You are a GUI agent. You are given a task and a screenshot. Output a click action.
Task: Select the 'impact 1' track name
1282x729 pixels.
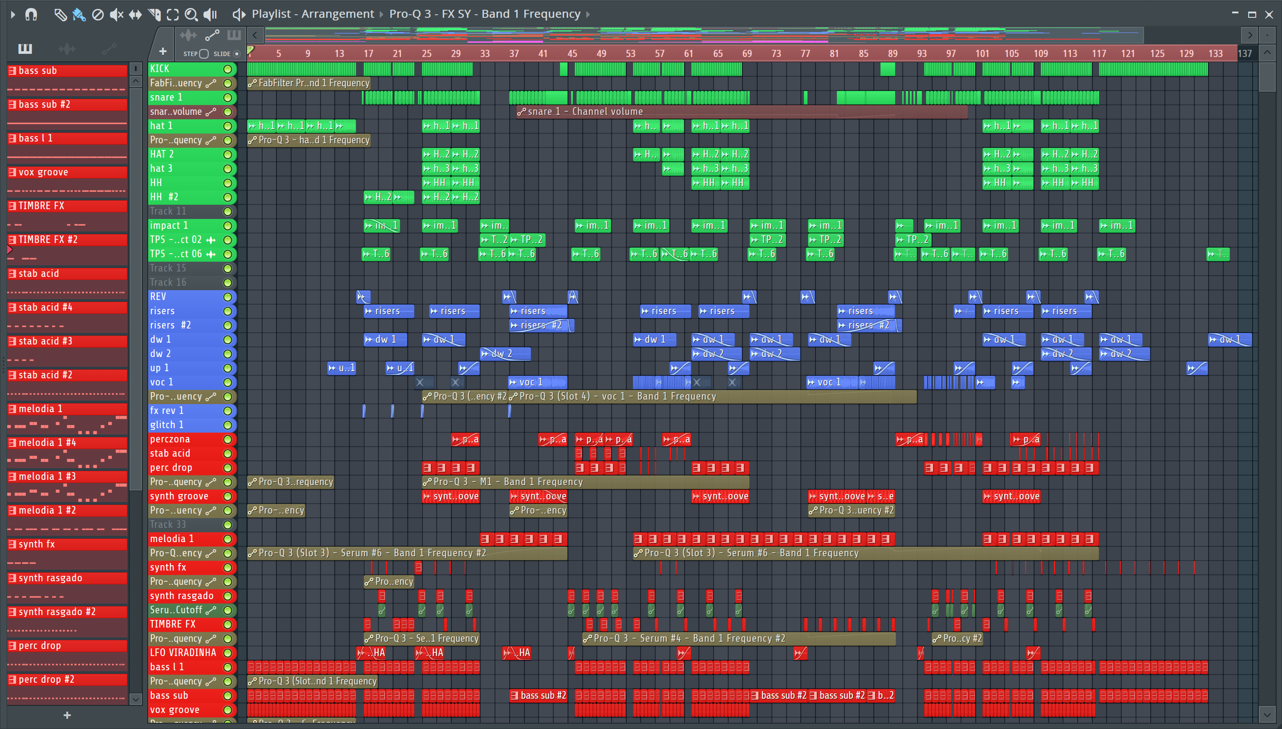pos(169,226)
